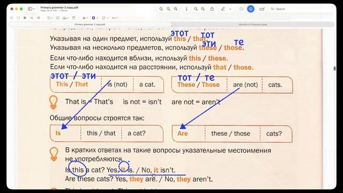Open the highlight color dropdown arrow

pos(230,9)
